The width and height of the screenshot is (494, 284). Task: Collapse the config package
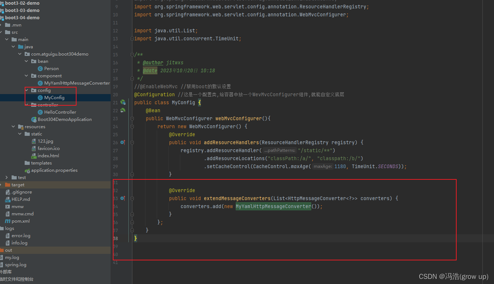[26, 90]
